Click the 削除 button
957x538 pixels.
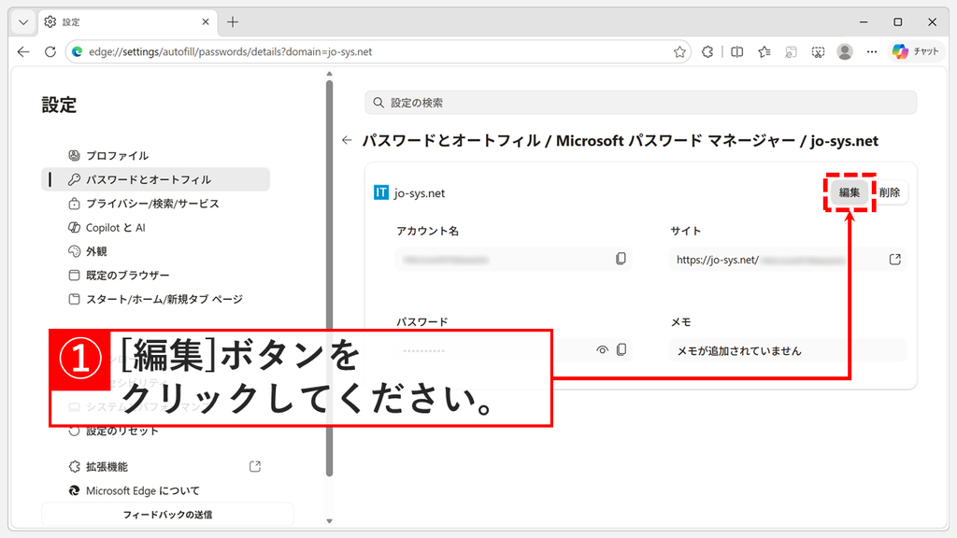(x=890, y=192)
